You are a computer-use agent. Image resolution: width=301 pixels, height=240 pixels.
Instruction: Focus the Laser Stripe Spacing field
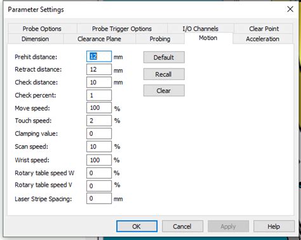tap(99, 198)
